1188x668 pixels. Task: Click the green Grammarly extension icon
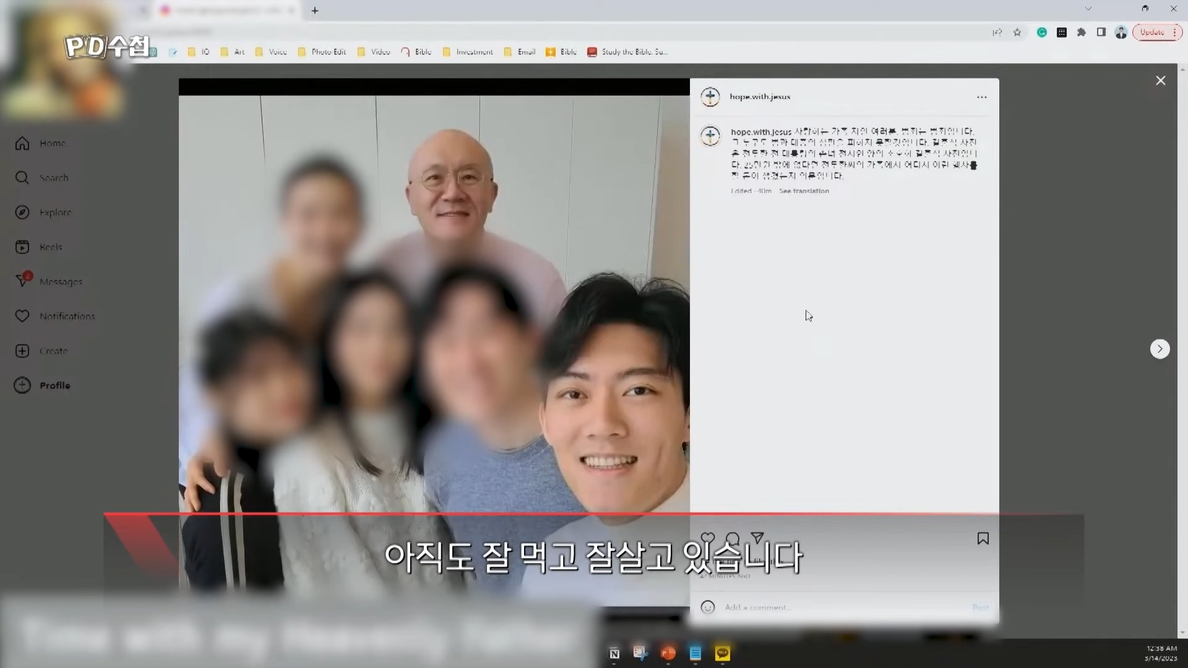tap(1042, 33)
